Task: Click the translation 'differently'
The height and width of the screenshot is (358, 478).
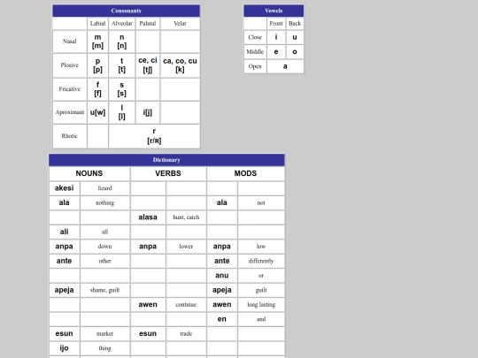Action: click(x=261, y=261)
